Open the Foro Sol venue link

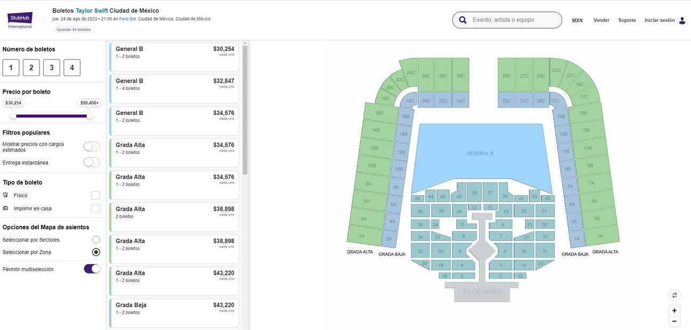click(x=127, y=19)
